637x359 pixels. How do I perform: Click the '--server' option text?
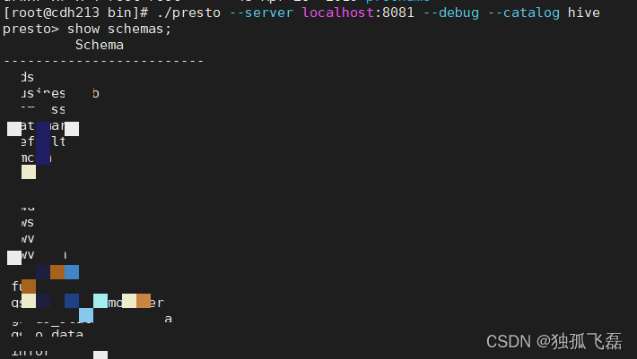[261, 13]
